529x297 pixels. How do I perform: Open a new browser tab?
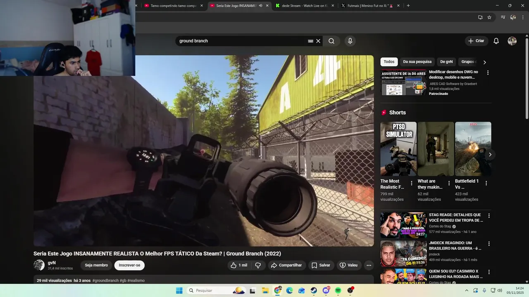[x=408, y=6]
